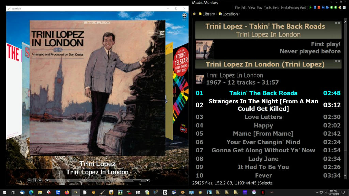
Task: Open the small dropdown arrow in MediaMonkey title bar
Action: point(331,2)
